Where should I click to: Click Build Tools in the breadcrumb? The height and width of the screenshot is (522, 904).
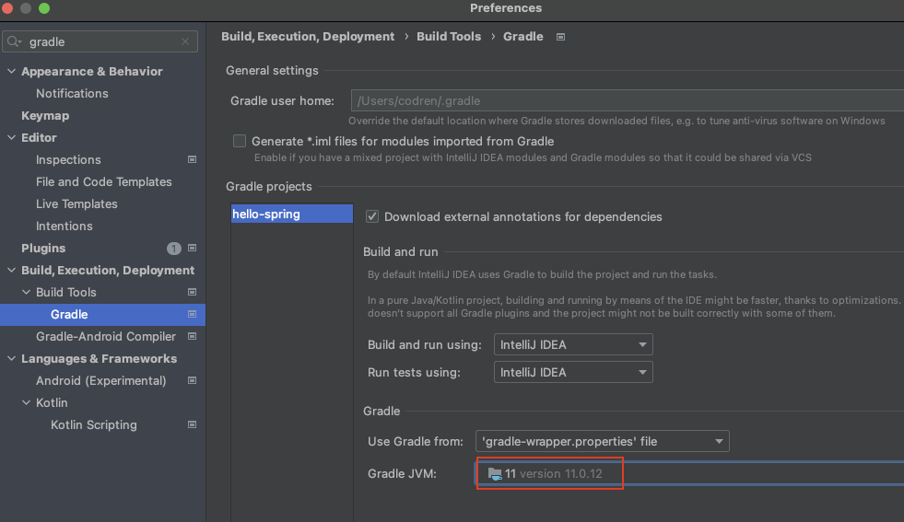click(x=449, y=37)
